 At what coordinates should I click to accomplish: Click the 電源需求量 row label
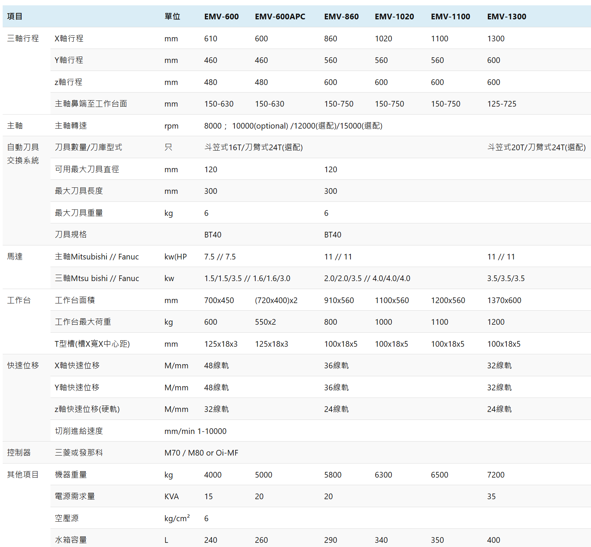75,496
